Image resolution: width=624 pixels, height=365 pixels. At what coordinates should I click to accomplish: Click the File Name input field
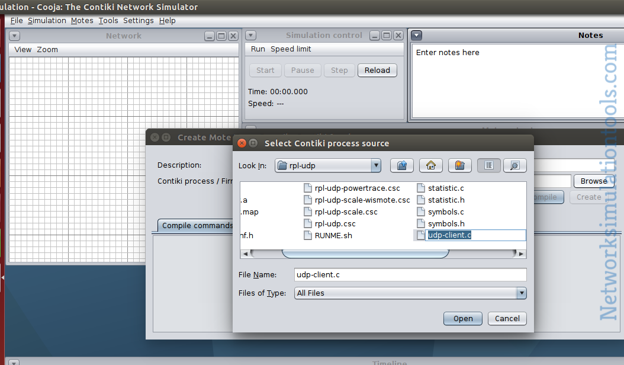[410, 274]
